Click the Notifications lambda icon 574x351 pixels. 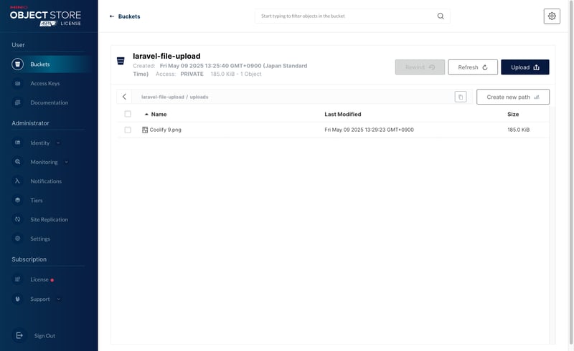coord(18,181)
